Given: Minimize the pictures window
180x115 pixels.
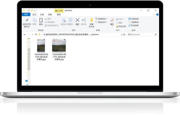Looking at the screenshot, I should (141, 10).
